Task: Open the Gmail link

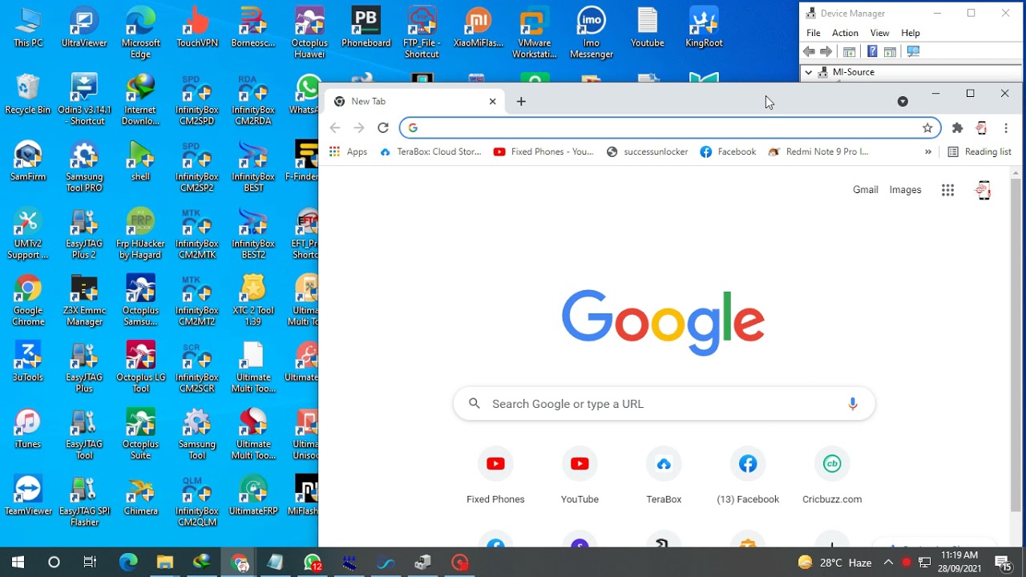Action: pyautogui.click(x=866, y=190)
